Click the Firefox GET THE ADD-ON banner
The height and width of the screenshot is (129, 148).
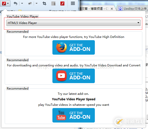point(74,47)
